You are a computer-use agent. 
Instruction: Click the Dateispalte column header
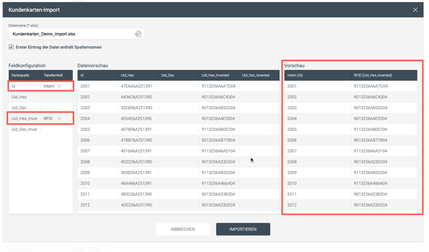21,75
